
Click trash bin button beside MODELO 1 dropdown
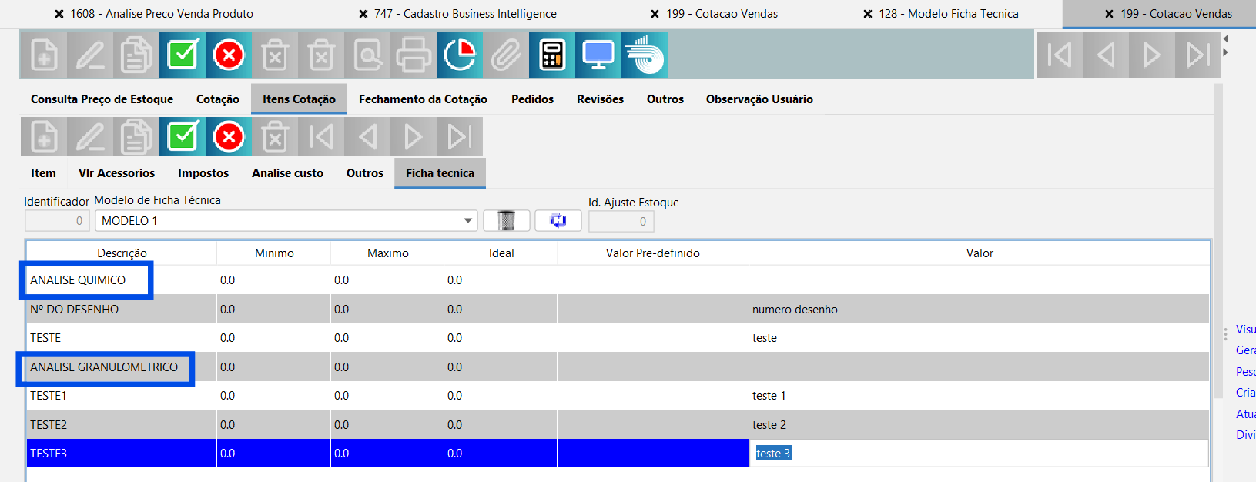(x=506, y=221)
